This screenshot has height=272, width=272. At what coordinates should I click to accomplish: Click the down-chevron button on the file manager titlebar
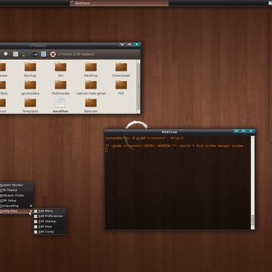click(122, 45)
